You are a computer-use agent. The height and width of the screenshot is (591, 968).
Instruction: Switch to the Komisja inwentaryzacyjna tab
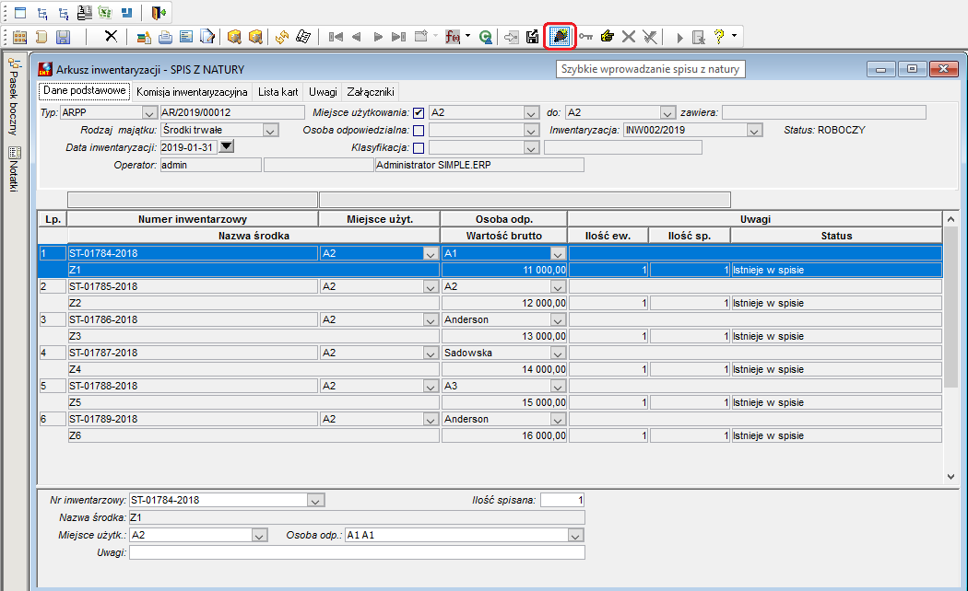point(192,92)
